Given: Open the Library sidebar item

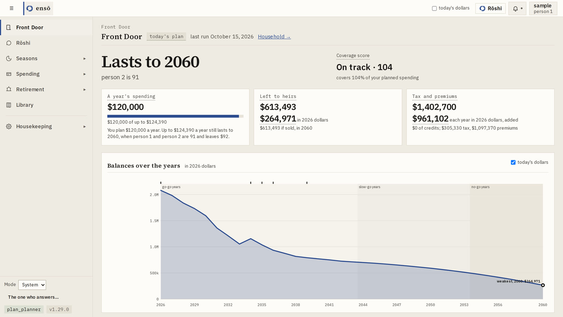Looking at the screenshot, I should (46, 105).
